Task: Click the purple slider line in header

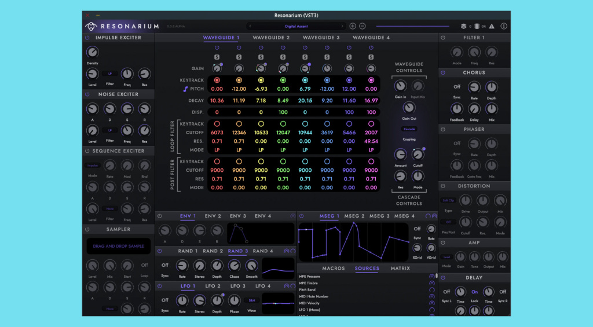Action: 412,26
